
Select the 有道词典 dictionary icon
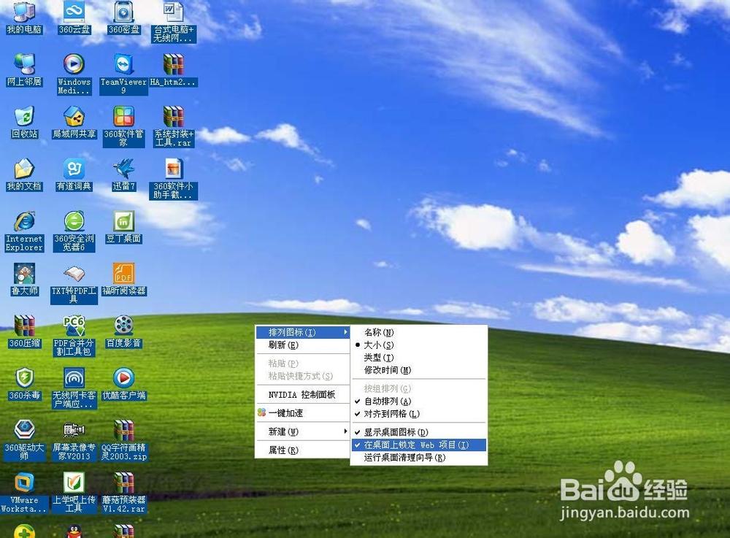[74, 173]
